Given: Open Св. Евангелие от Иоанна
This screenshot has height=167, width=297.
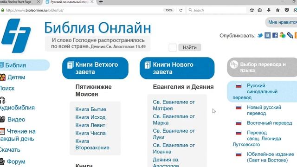Looking at the screenshot, I should tap(174, 148).
